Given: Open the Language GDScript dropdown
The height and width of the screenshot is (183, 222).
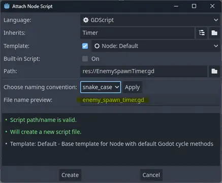Looking at the screenshot, I should coord(150,20).
